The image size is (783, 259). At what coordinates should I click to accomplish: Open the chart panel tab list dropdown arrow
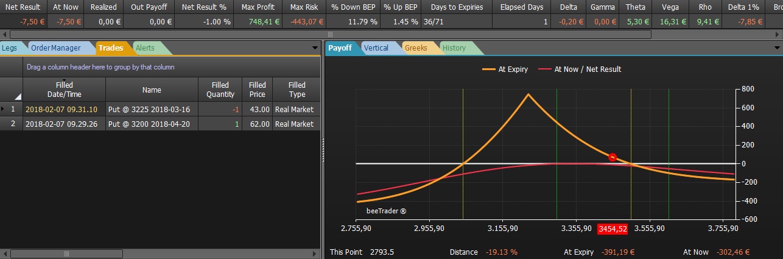[776, 48]
